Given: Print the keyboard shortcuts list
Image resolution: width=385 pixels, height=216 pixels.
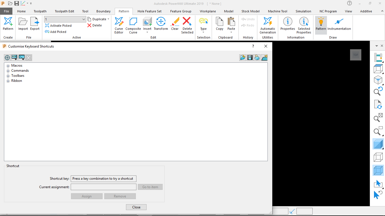Looking at the screenshot, I should 257,57.
